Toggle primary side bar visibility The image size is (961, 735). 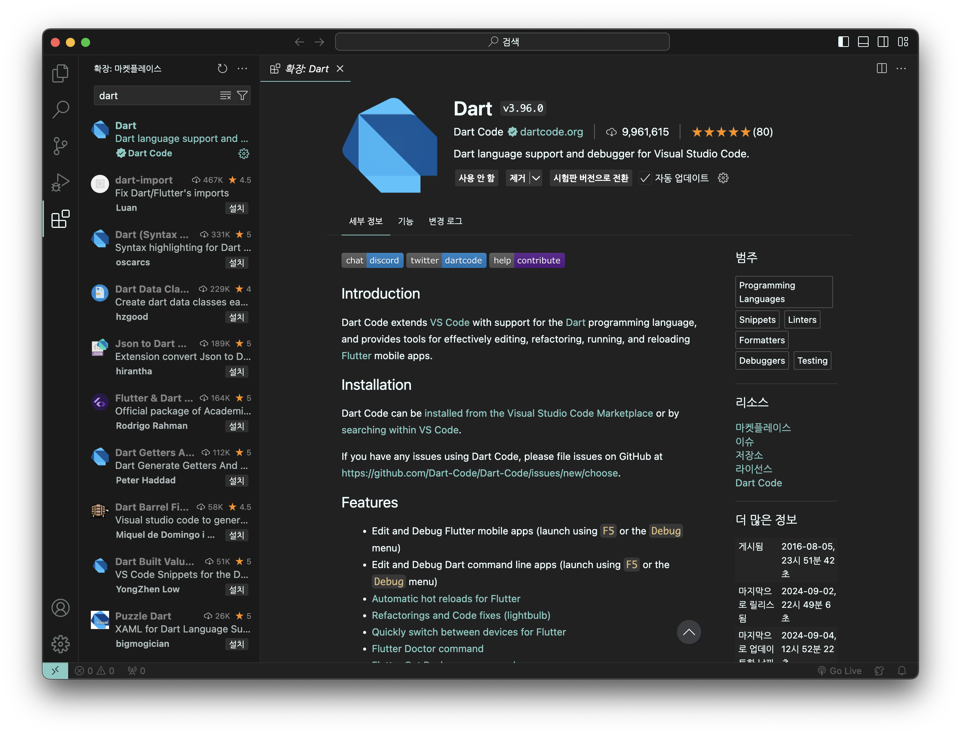click(843, 42)
